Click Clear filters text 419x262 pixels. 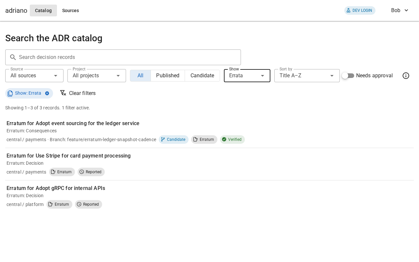click(82, 93)
